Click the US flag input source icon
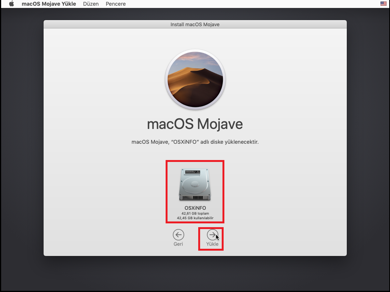Screen dimensions: 390x292 [384, 4]
